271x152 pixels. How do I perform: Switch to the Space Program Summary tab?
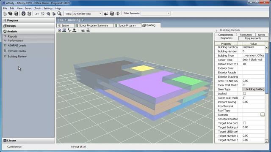(x=94, y=25)
